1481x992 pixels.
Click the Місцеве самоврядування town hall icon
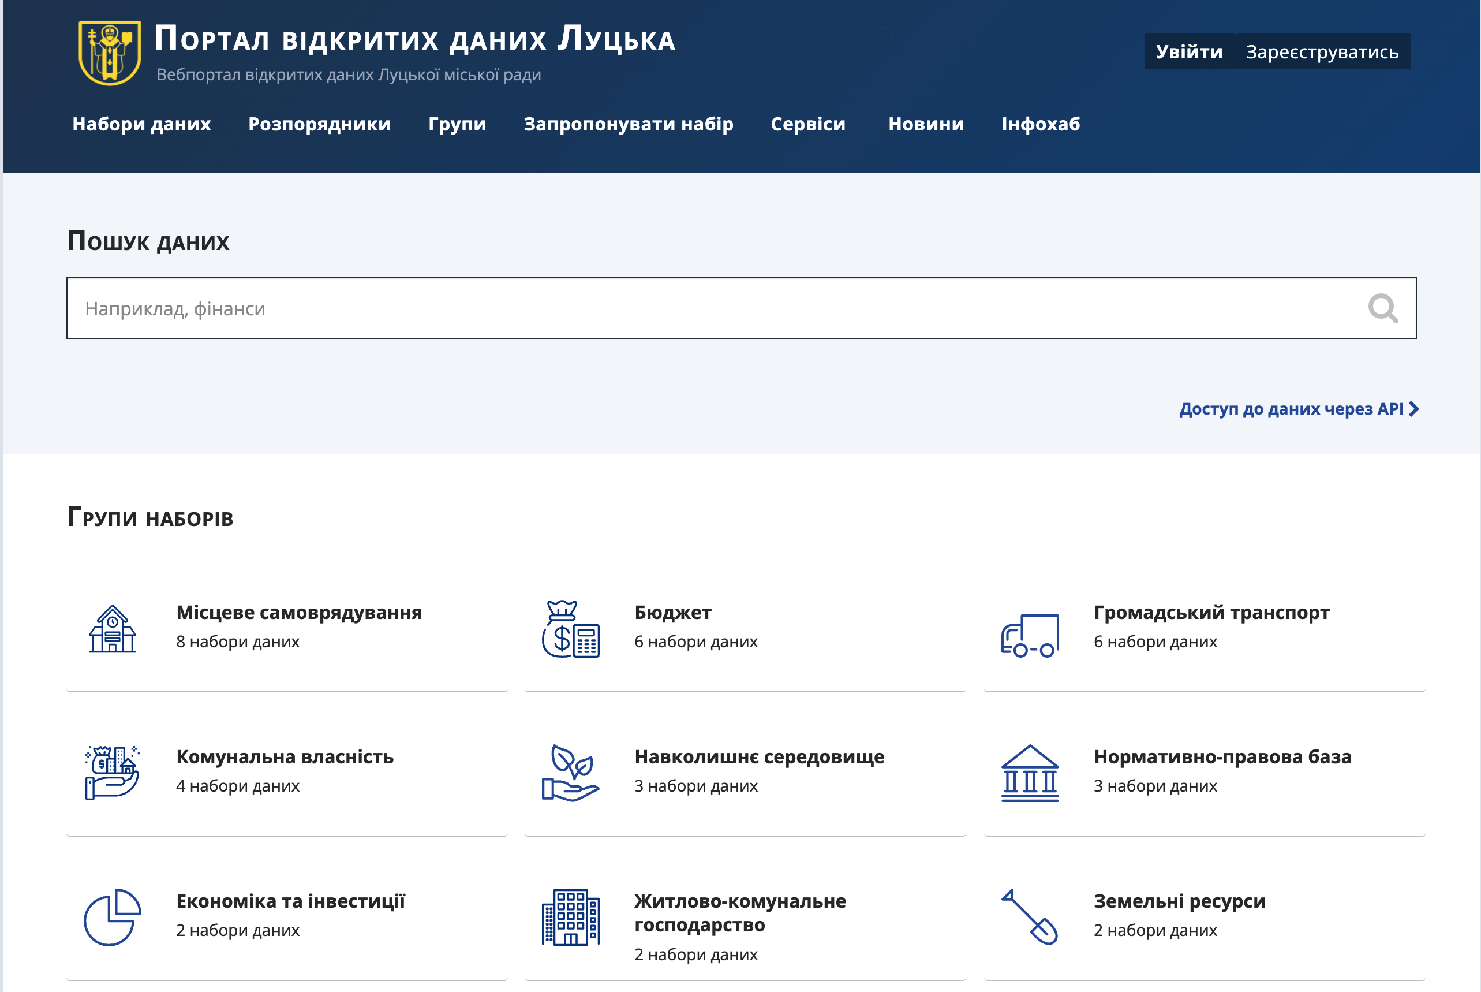[113, 629]
